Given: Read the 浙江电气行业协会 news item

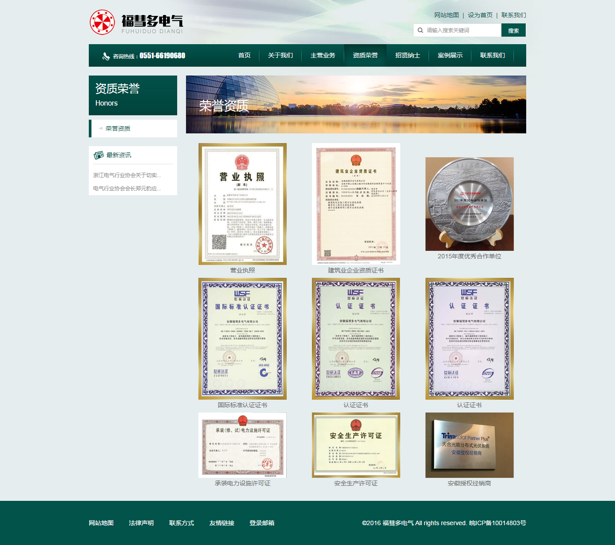Looking at the screenshot, I should point(127,175).
